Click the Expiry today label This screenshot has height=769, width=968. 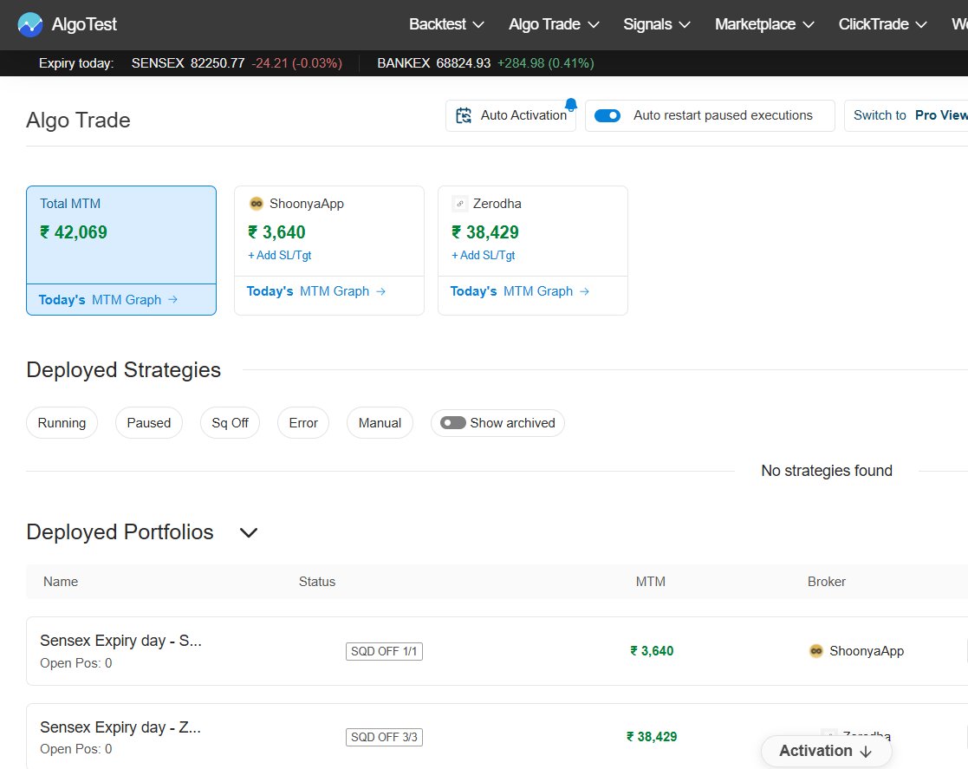coord(76,63)
